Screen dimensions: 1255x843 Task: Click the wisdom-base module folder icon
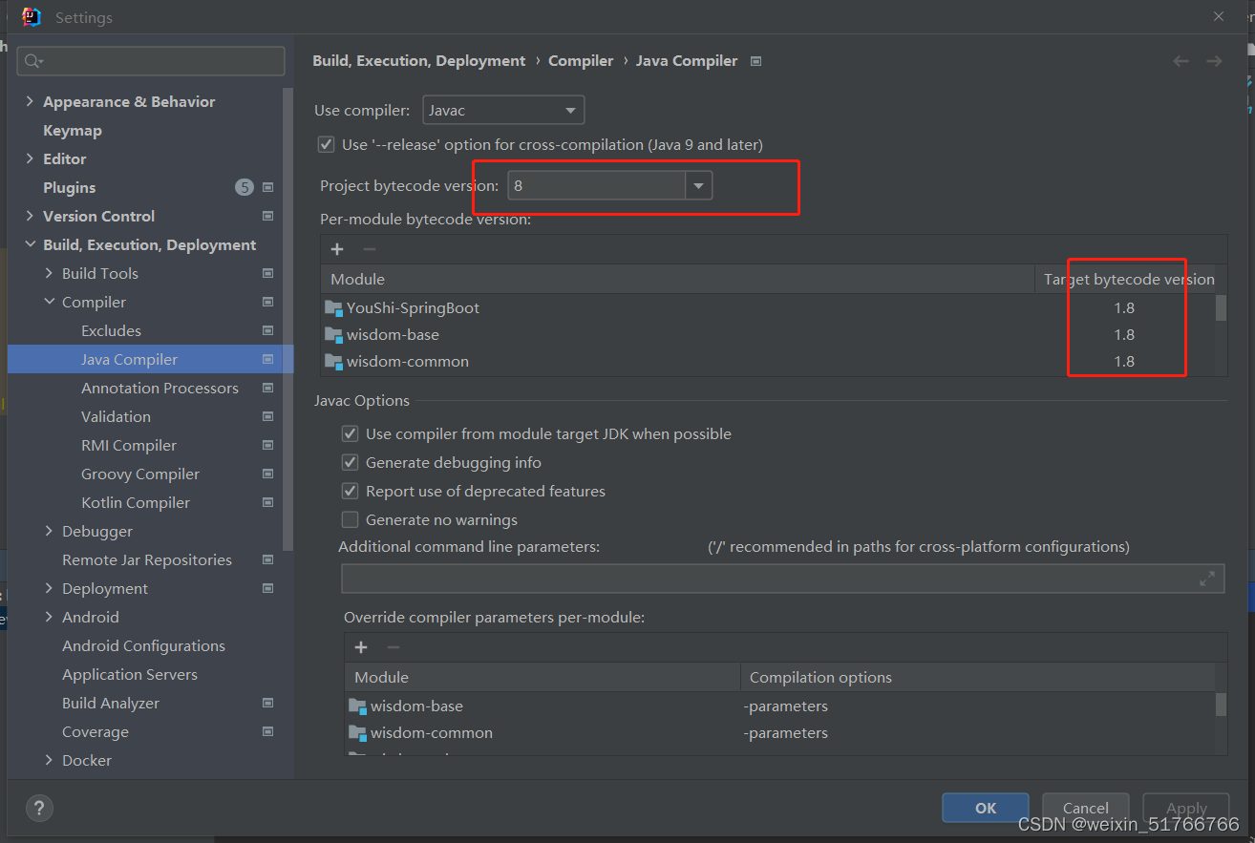point(331,335)
